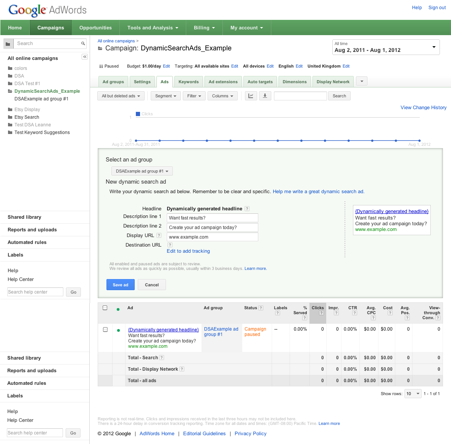Click Edit link next to Budget
This screenshot has height=444, width=451.
[166, 66]
